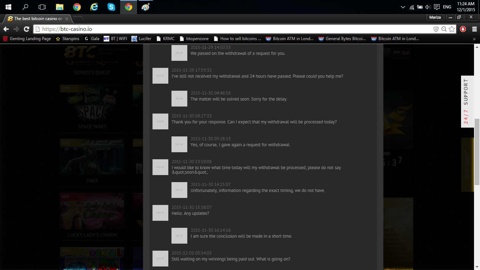Open the Lucifer bookmark
Image resolution: width=480 pixels, height=270 pixels.
tap(142, 39)
